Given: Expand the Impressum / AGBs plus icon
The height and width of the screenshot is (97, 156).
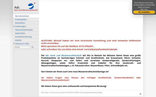Looking at the screenshot, I should tap(14, 43).
